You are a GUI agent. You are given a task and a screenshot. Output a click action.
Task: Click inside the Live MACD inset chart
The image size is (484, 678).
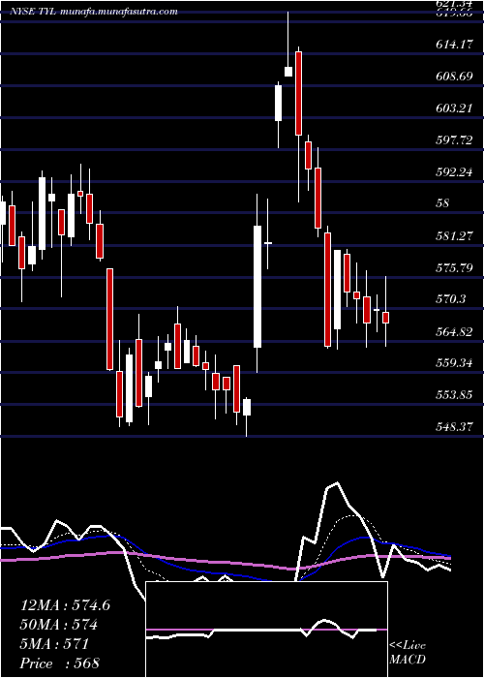pyautogui.click(x=267, y=630)
